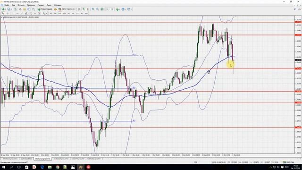Screen dimensions: 302x170
Task: Expand the New Chart dropdown arrow
Action: coord(6,9)
